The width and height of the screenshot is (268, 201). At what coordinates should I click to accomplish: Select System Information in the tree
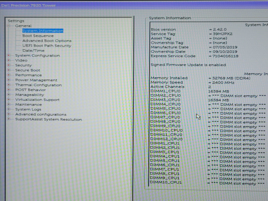(x=43, y=31)
